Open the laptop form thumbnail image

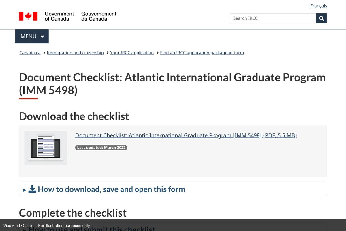coord(46,148)
